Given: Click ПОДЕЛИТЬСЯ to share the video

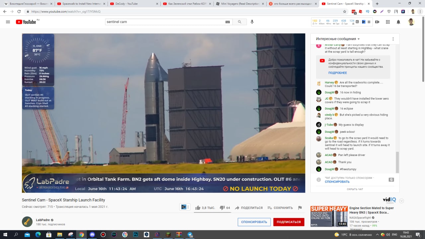Looking at the screenshot, I should click(x=249, y=208).
